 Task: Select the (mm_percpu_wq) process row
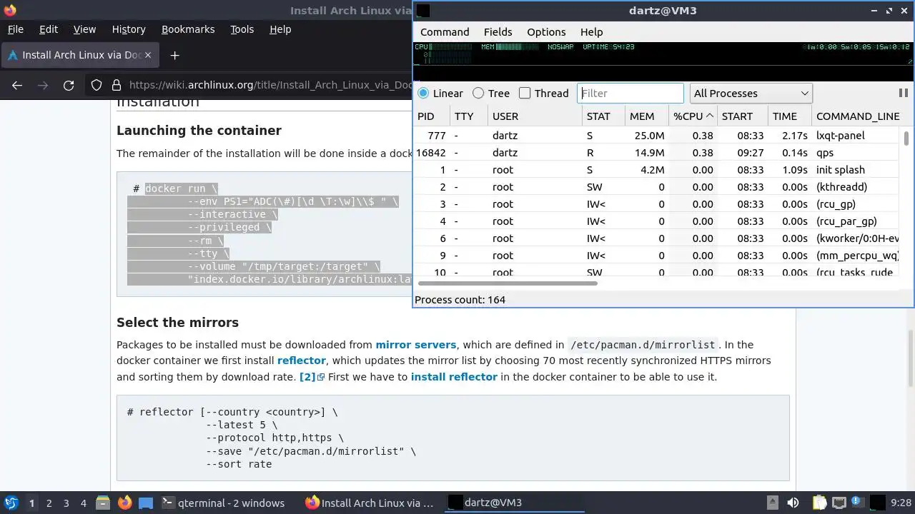tap(656, 256)
